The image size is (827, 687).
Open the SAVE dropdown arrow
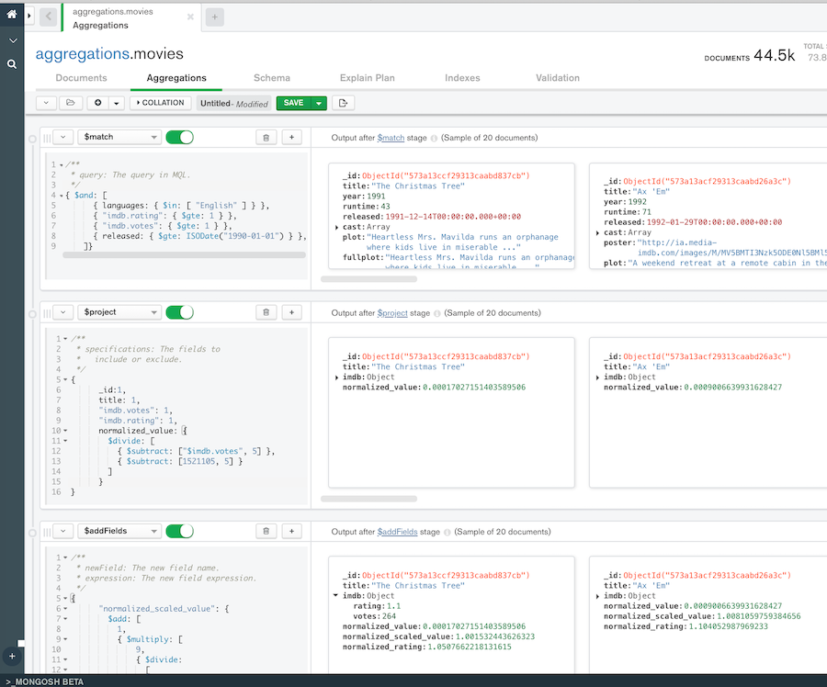click(319, 104)
